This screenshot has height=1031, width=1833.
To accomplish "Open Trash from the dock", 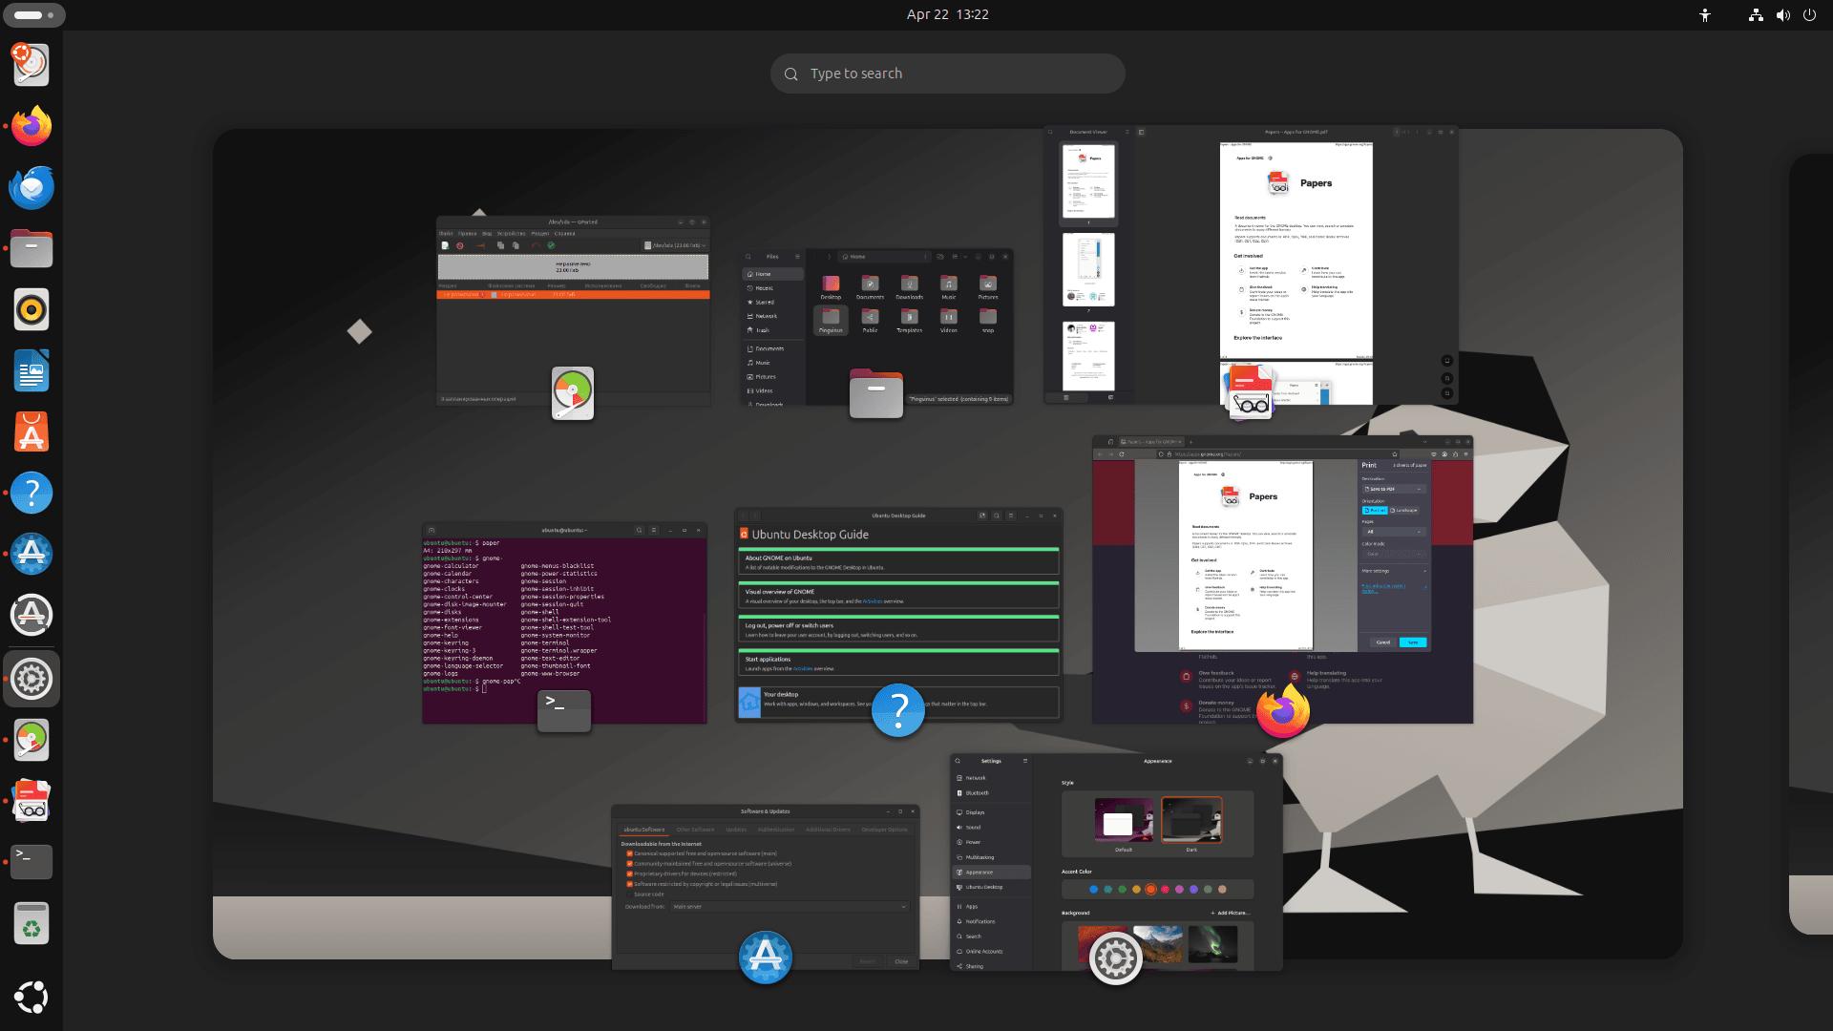I will click(32, 923).
